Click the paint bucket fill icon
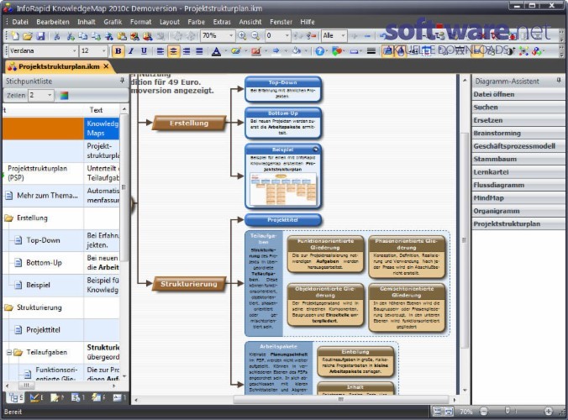The height and width of the screenshot is (420, 568). [x=297, y=51]
